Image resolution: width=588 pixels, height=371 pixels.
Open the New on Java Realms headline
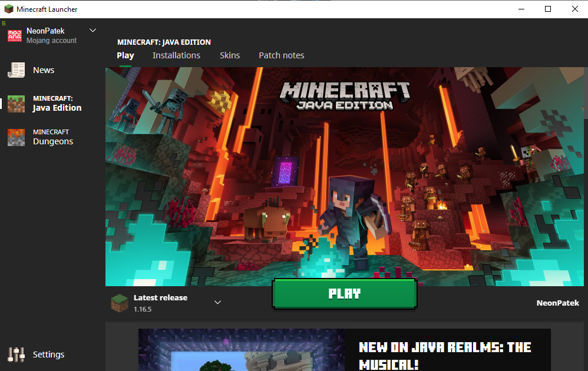click(x=445, y=355)
